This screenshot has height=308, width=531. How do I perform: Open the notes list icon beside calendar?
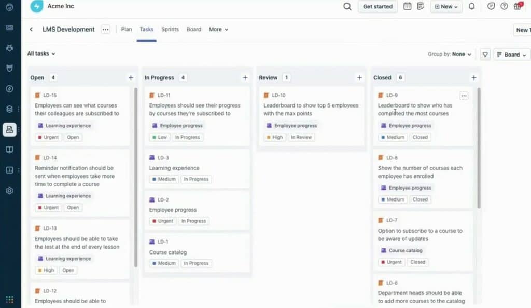coord(420,6)
